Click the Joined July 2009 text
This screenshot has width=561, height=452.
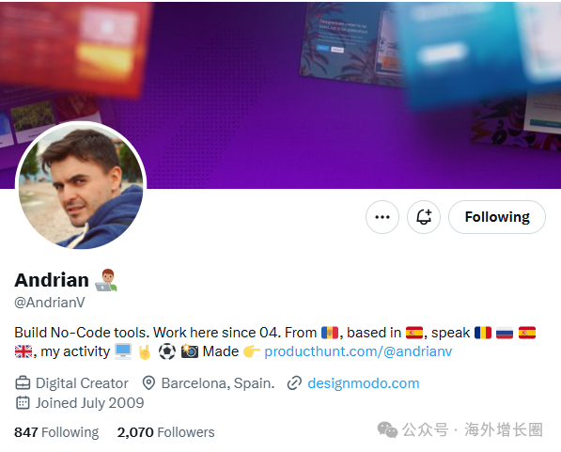[90, 403]
